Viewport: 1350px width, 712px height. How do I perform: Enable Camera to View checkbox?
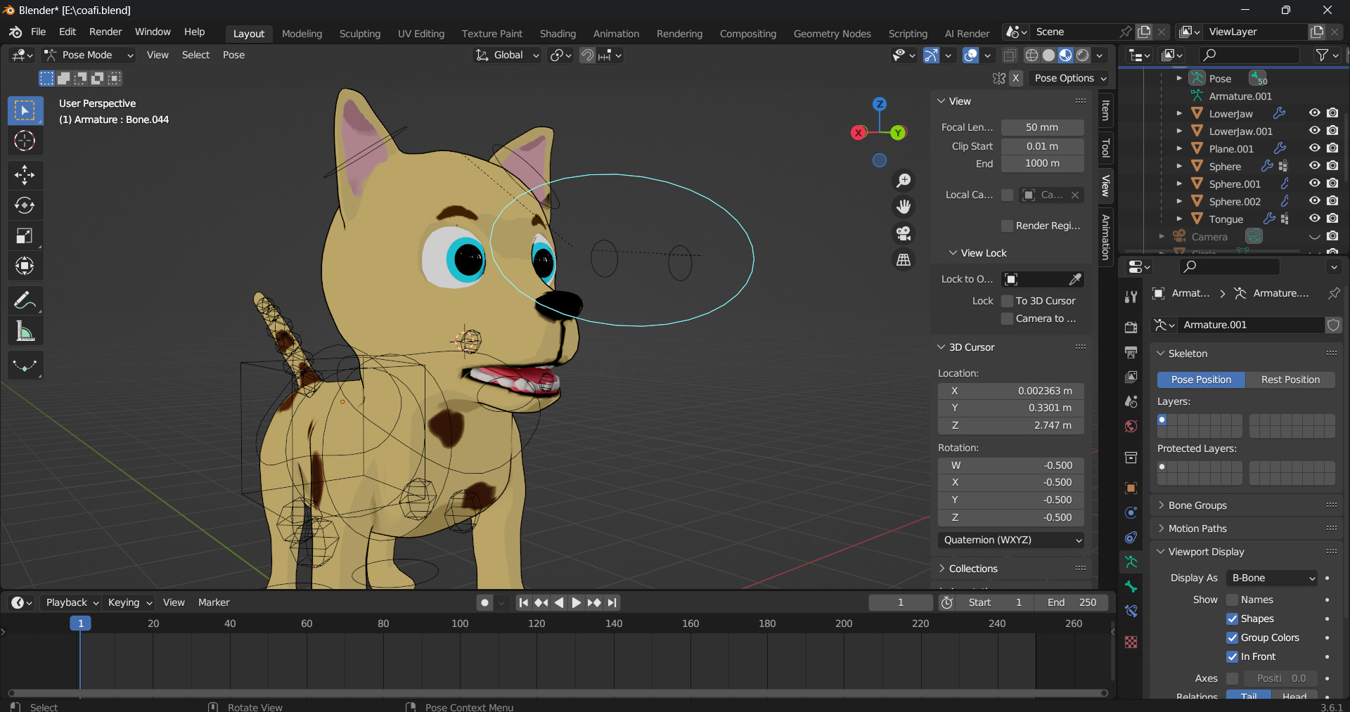click(x=1007, y=318)
